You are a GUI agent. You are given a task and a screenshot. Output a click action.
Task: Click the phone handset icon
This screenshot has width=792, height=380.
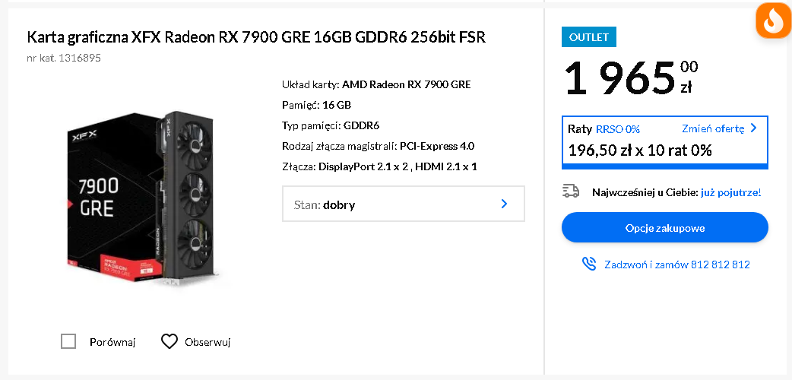tap(589, 264)
